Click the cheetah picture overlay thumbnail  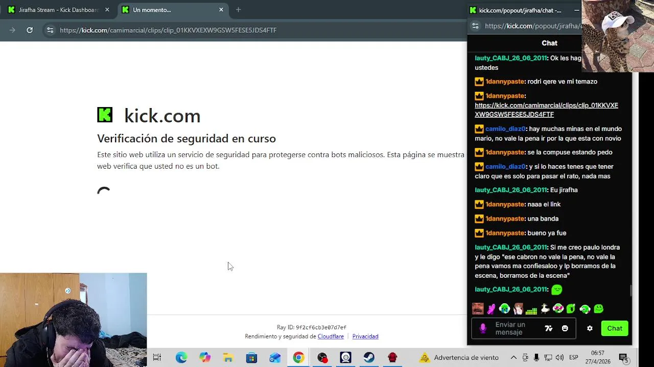tap(618, 36)
